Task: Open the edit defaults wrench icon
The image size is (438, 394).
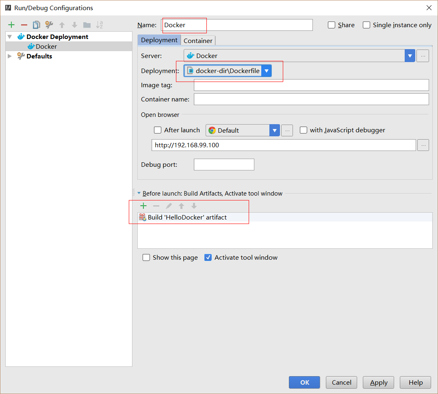Action: click(x=49, y=25)
